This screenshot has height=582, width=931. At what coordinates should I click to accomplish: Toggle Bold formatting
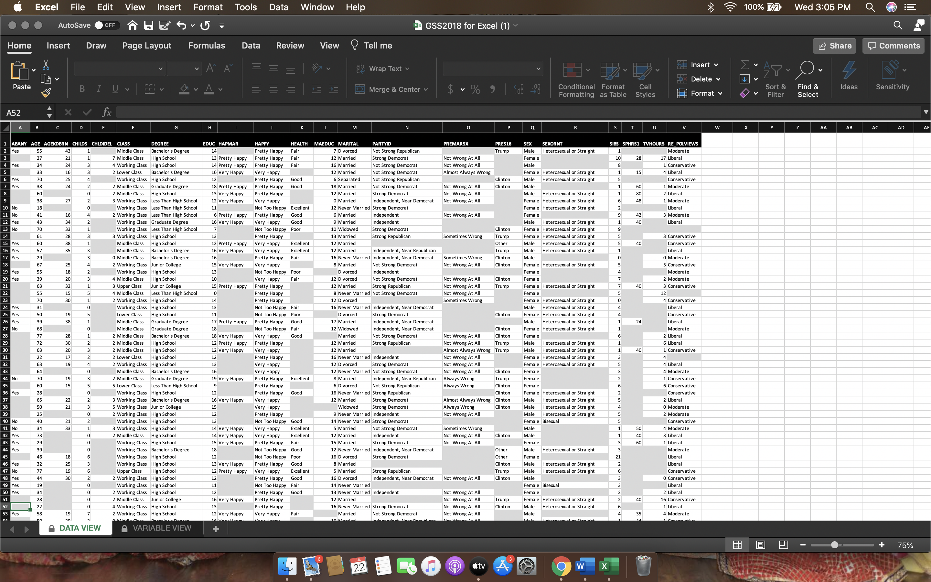(x=82, y=89)
